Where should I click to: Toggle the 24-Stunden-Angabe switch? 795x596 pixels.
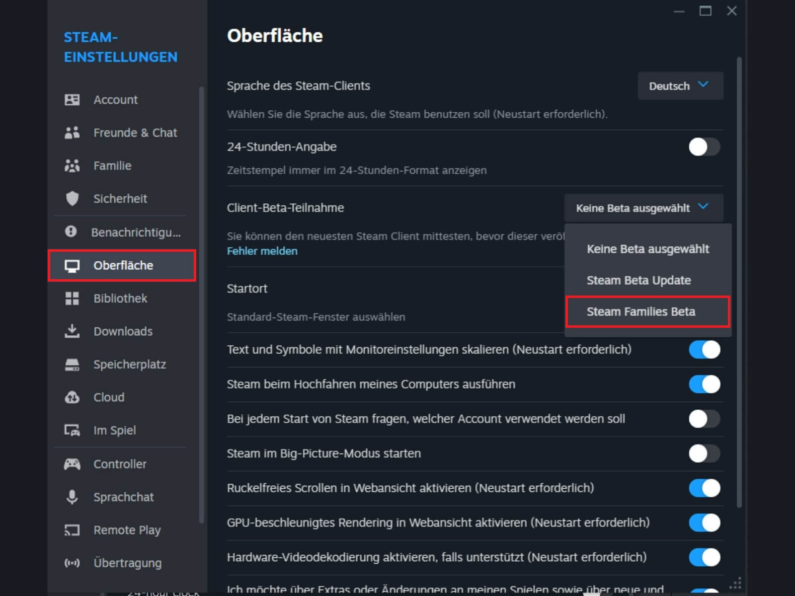pos(704,147)
